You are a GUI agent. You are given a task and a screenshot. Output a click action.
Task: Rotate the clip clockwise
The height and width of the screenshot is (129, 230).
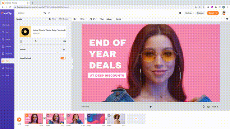pos(94,19)
